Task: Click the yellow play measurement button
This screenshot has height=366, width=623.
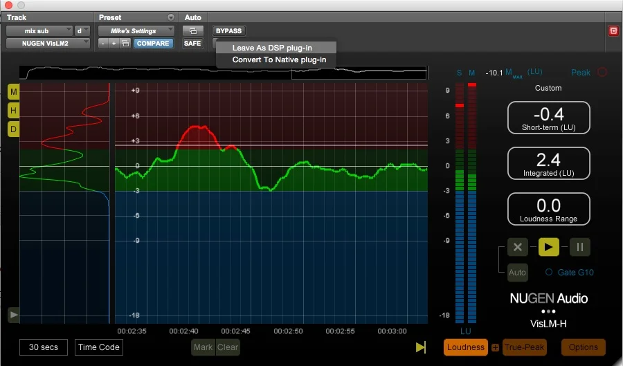Action: 549,247
